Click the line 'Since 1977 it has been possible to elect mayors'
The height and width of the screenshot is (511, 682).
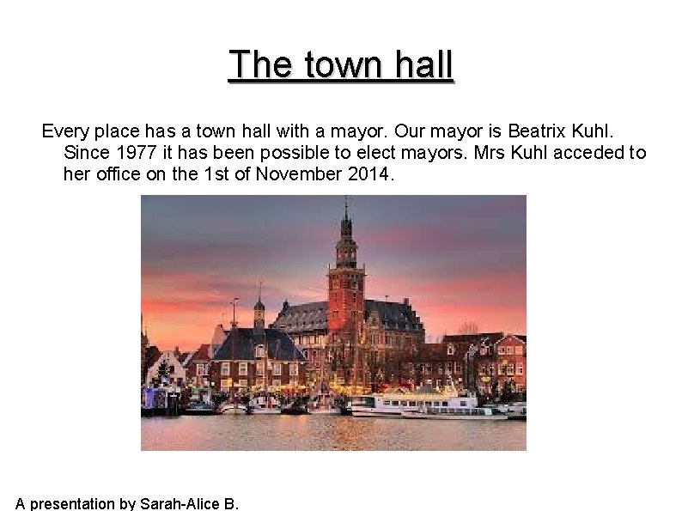[265, 153]
